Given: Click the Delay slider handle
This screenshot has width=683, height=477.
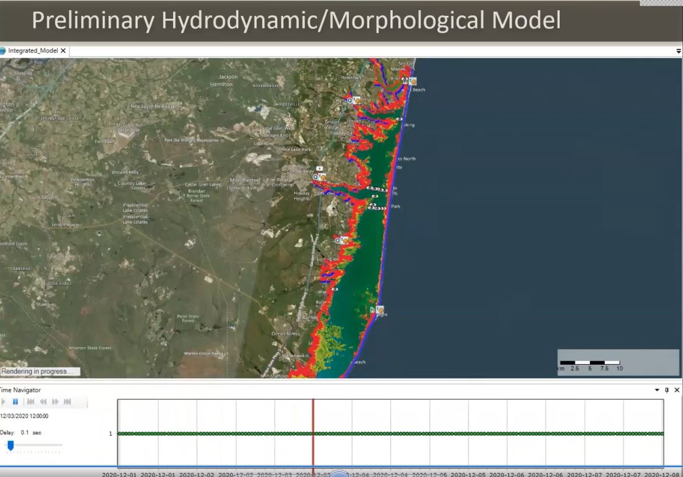Looking at the screenshot, I should tap(10, 445).
